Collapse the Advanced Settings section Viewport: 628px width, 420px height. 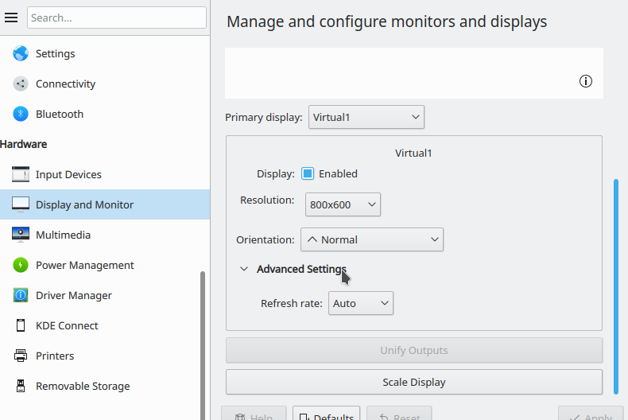tap(245, 269)
